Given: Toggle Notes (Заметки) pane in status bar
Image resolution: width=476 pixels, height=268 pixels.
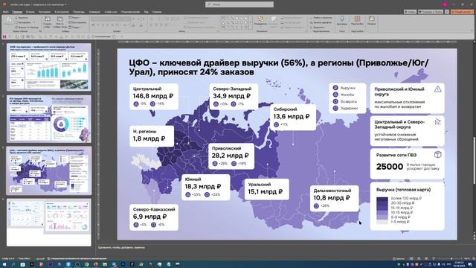Looking at the screenshot, I should 399,258.
